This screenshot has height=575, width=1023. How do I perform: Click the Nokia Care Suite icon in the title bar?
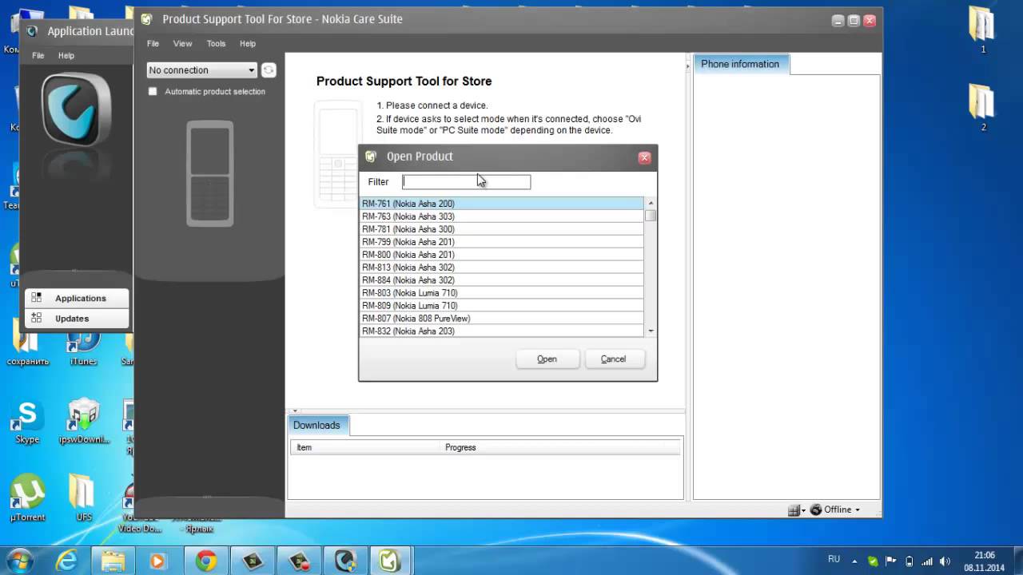click(146, 19)
